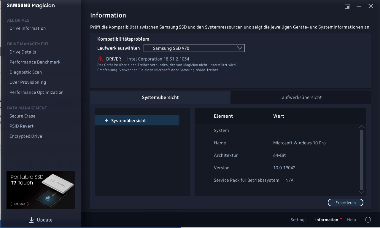This screenshot has width=380, height=228.
Task: Minimize the Magician window
Action: click(x=359, y=6)
